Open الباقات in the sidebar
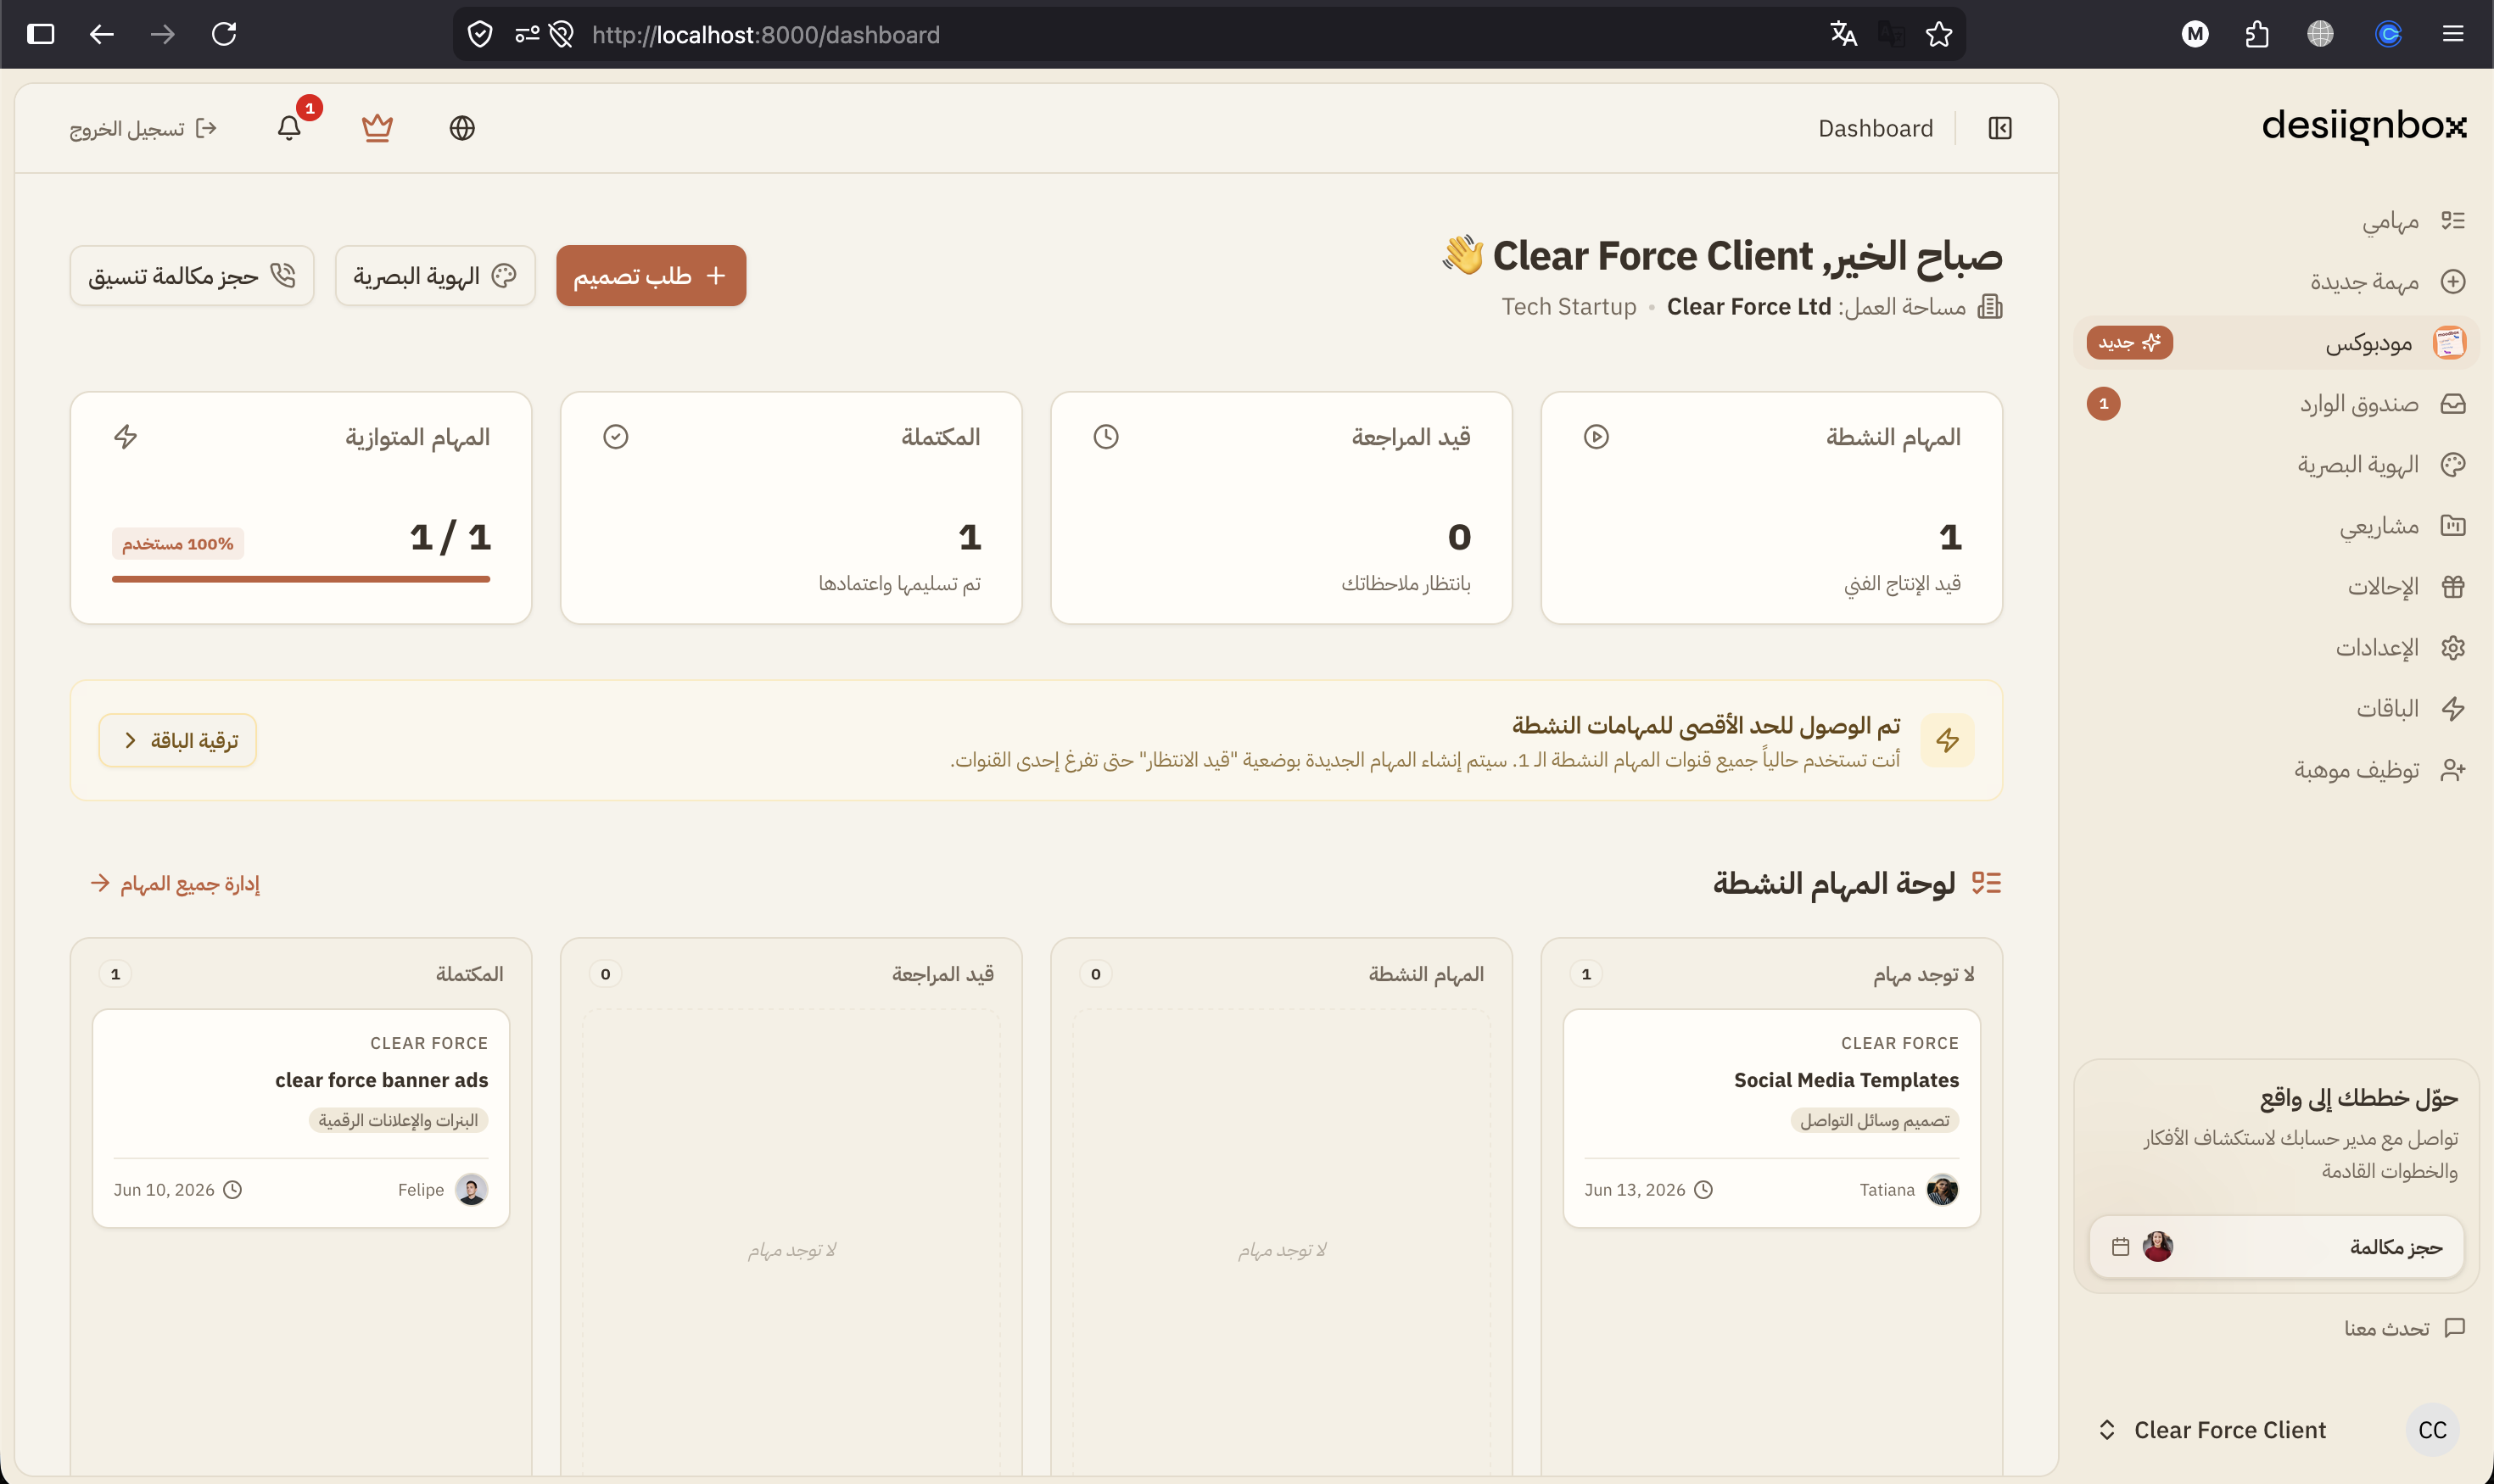2494x1484 pixels. 2276,709
